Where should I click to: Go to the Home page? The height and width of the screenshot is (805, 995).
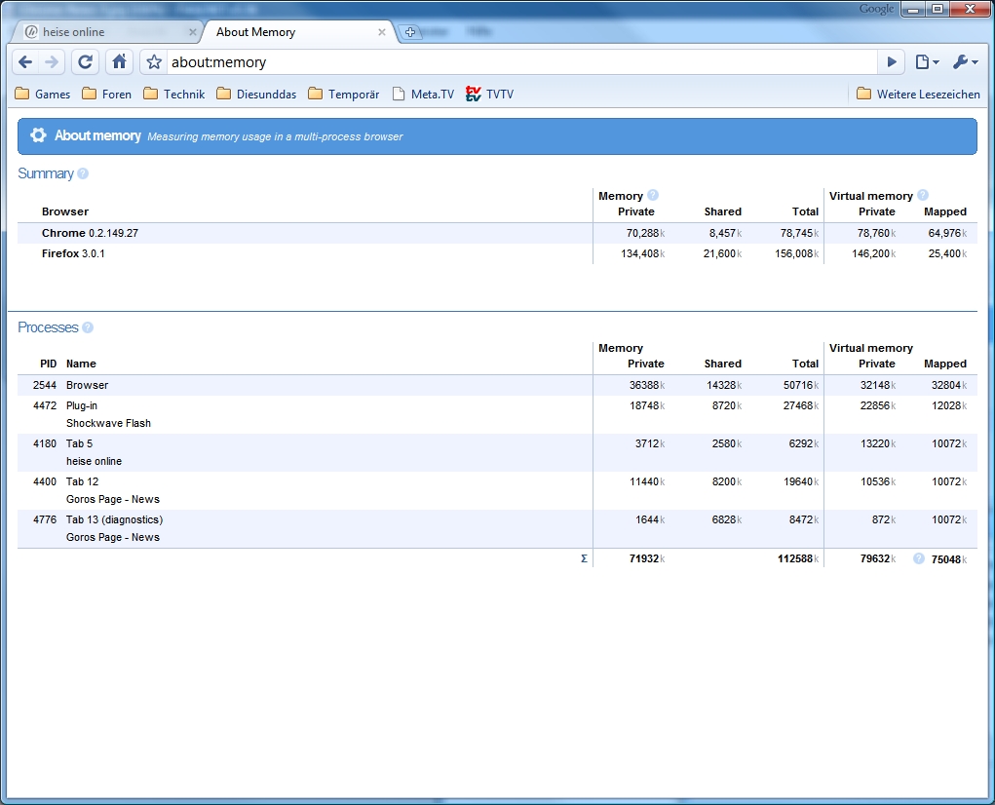(119, 62)
